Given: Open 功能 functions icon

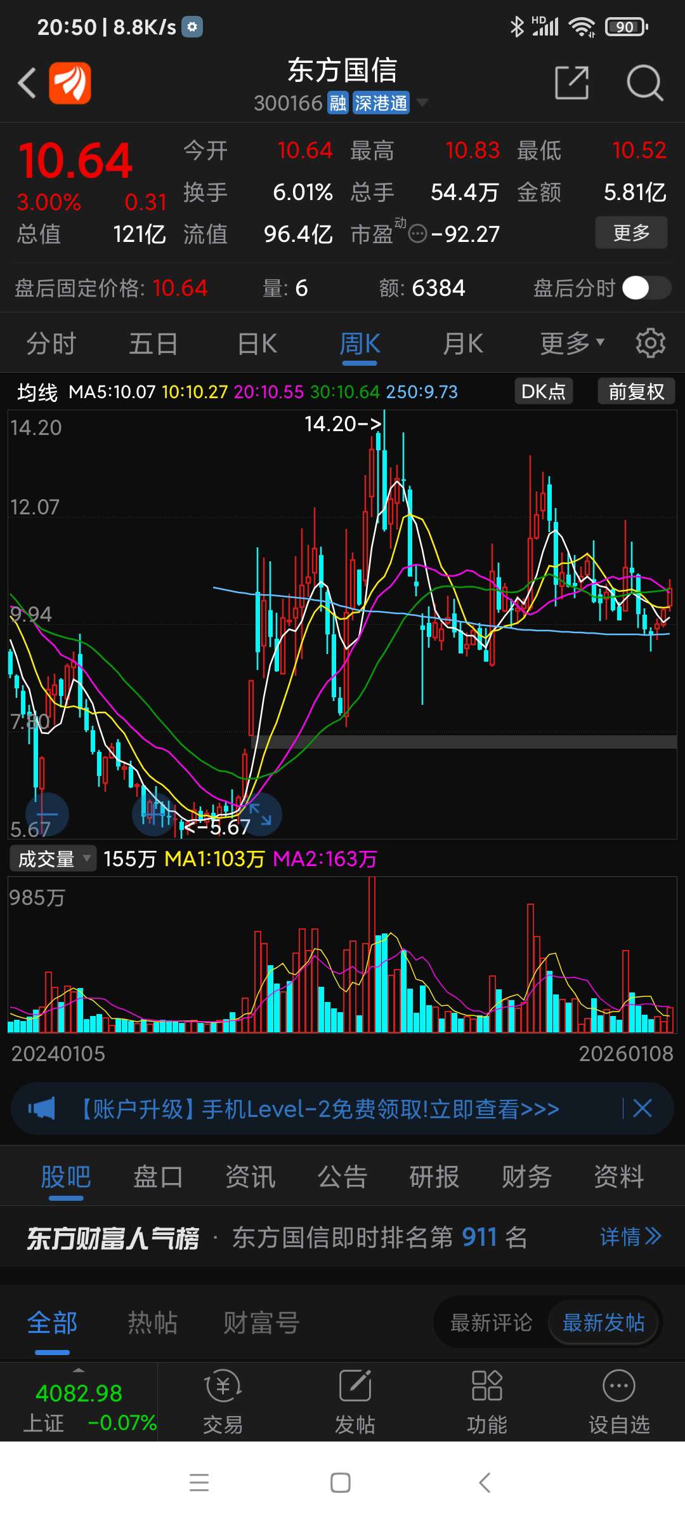Looking at the screenshot, I should pos(487,1402).
